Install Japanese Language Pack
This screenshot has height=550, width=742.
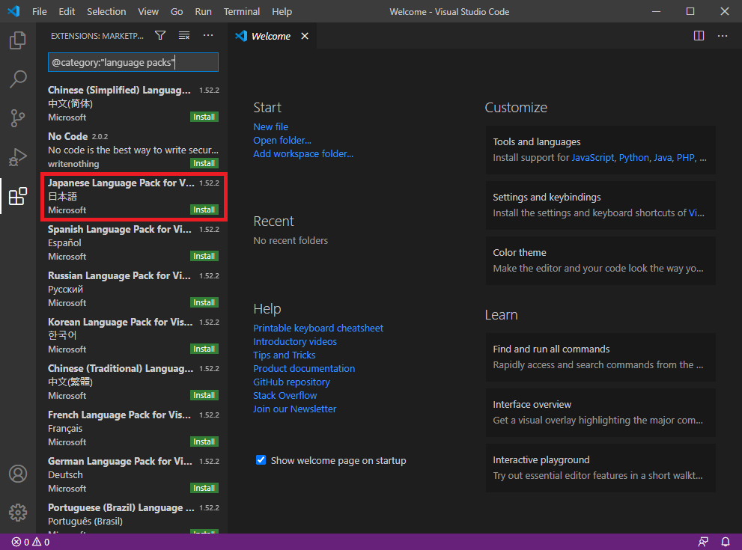[204, 210]
